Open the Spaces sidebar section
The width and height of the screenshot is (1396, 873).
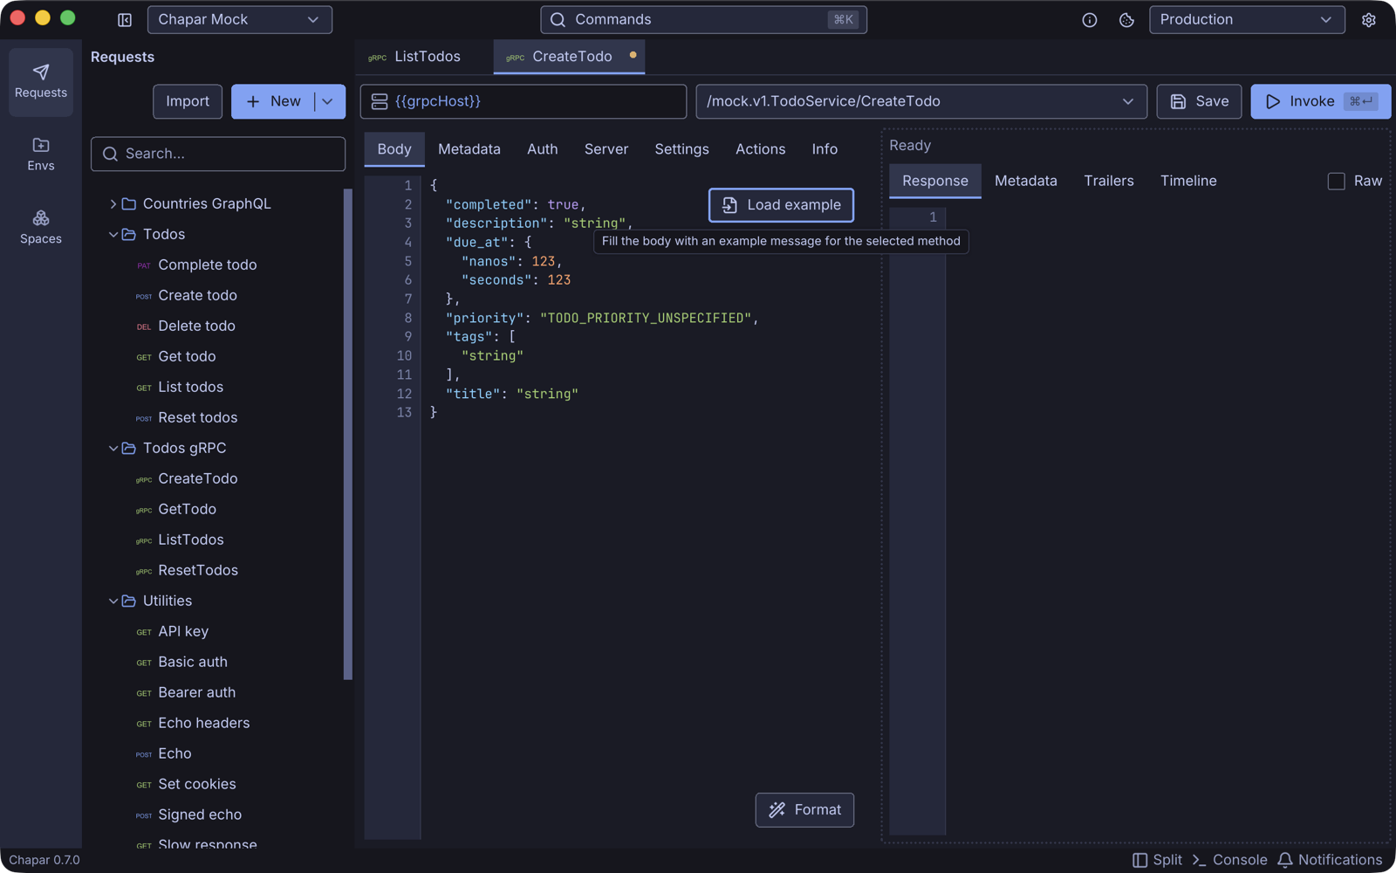click(41, 227)
